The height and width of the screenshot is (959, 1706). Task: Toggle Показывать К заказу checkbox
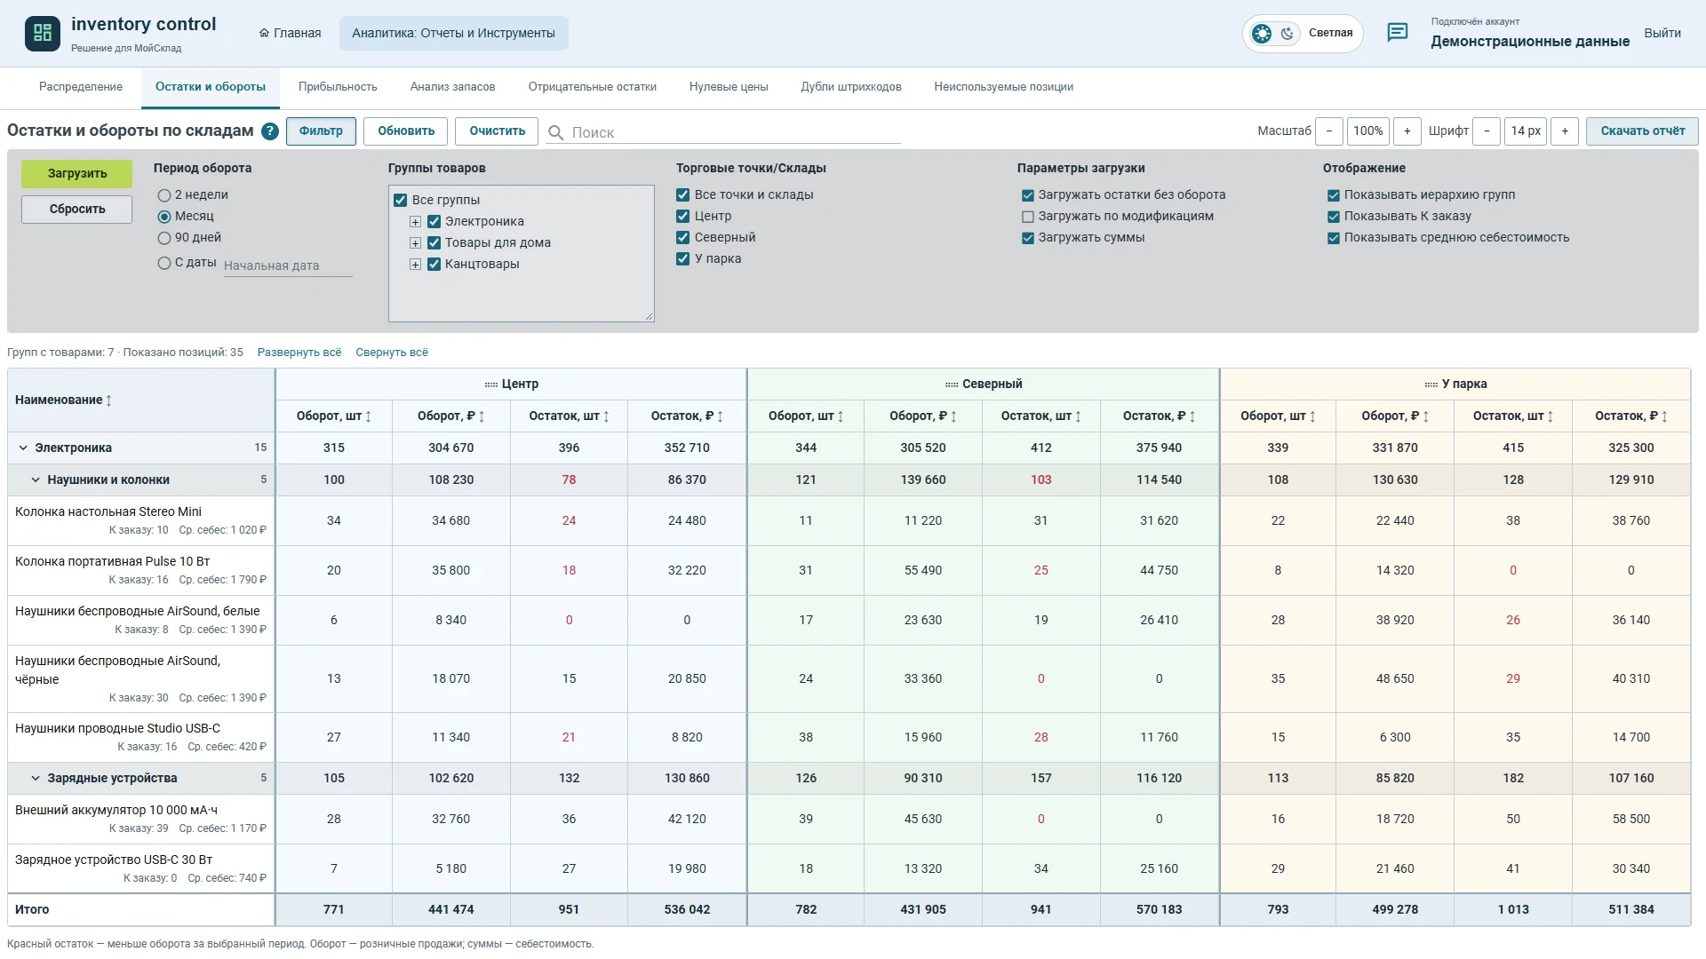pos(1334,217)
